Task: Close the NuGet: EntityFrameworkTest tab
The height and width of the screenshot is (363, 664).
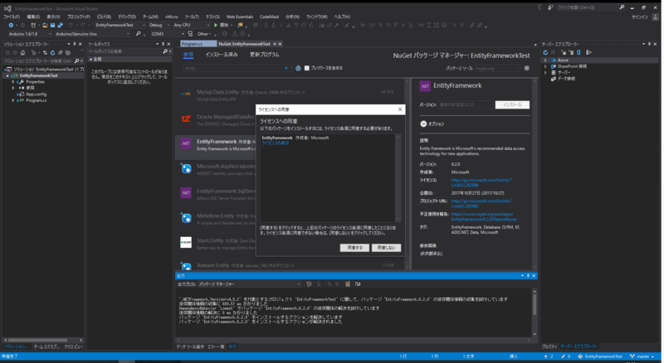Action: pyautogui.click(x=280, y=44)
